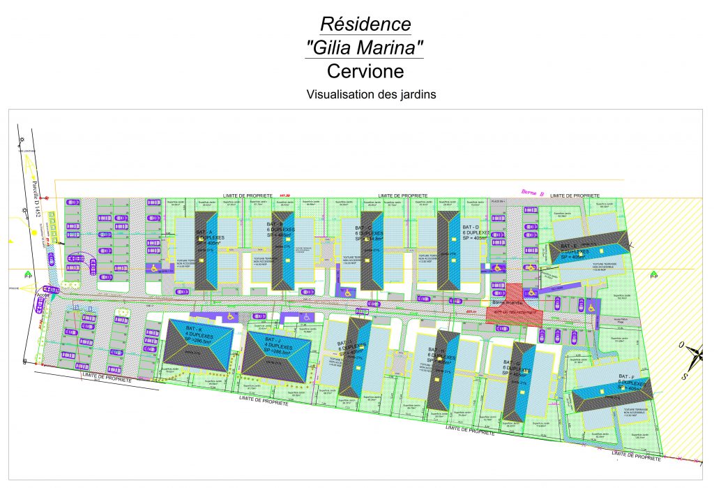Click the BAT - E building label
The image size is (714, 488).
pos(565,251)
